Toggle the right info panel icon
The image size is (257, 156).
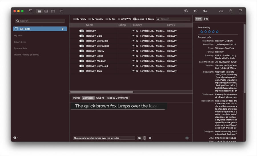click(240, 11)
